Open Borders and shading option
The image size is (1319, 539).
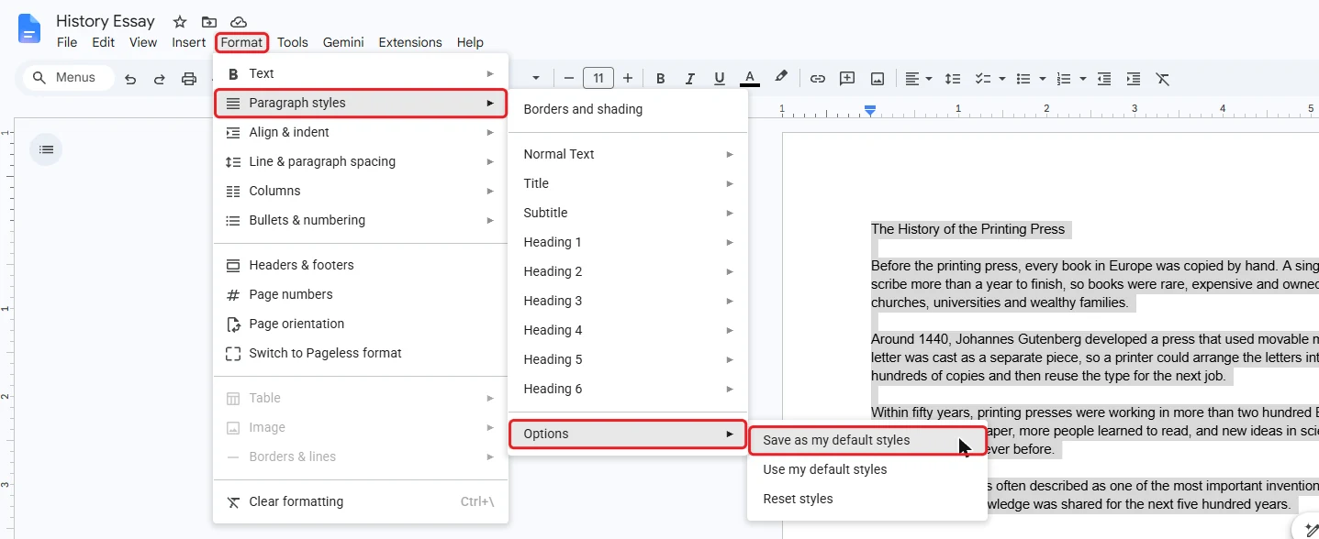[628, 109]
